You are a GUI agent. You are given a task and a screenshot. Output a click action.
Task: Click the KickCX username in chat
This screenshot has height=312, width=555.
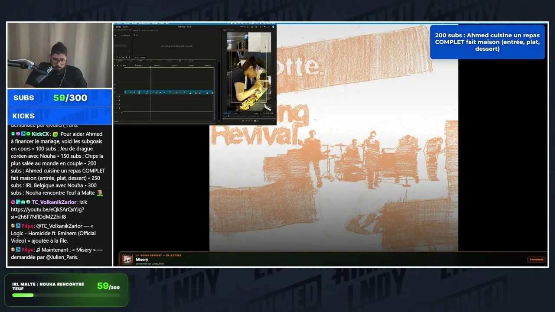pos(40,134)
